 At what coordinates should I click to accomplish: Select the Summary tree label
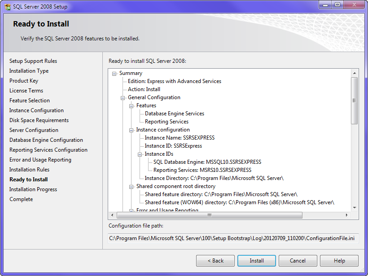tap(131, 73)
